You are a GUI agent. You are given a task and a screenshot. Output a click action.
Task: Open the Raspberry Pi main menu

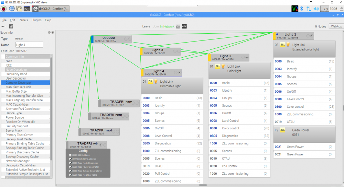(4, 9)
